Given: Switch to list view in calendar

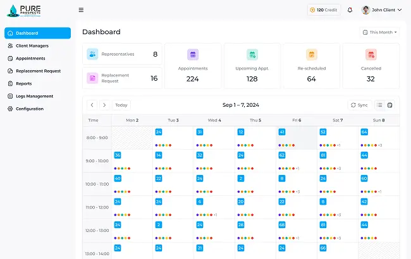Looking at the screenshot, I should click(379, 105).
